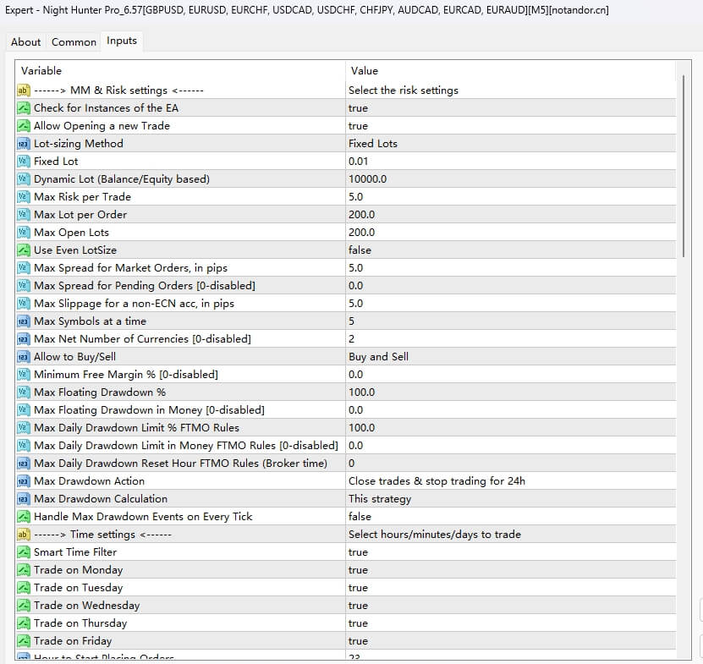Select 'Select the risk settings' value cell
Image resolution: width=703 pixels, height=664 pixels.
[511, 91]
